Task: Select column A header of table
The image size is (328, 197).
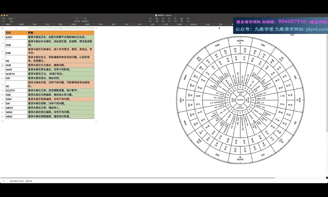Action: [x=16, y=28]
